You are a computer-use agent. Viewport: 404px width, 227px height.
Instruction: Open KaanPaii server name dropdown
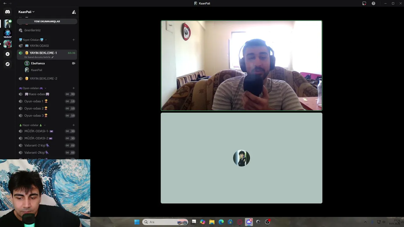[x=27, y=12]
